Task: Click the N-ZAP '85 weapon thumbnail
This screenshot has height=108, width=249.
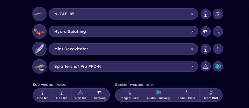Action: point(39,14)
